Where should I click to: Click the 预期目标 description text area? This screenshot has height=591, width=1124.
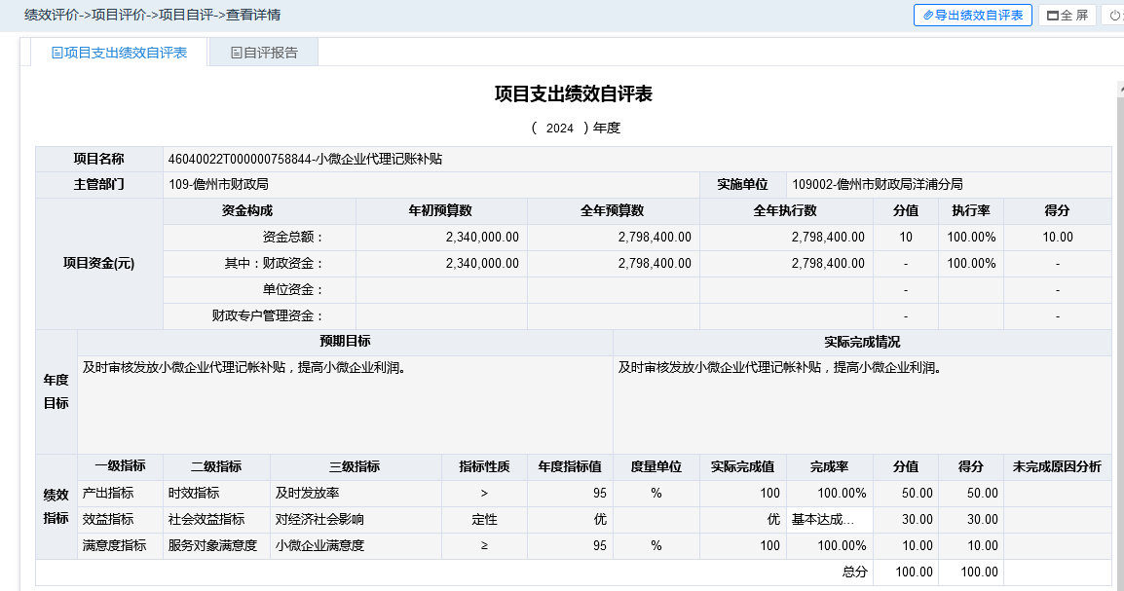click(344, 403)
